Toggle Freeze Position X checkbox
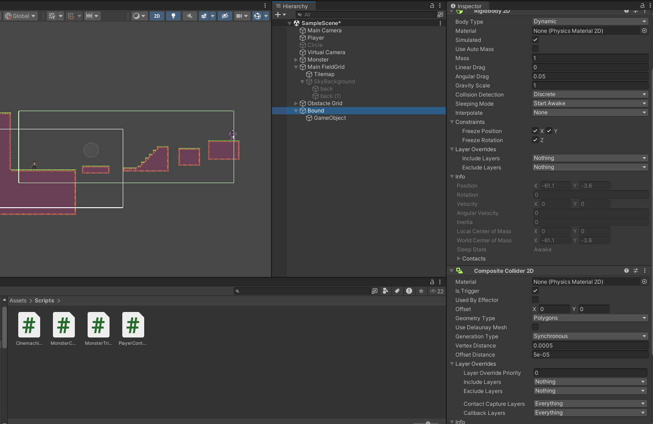The width and height of the screenshot is (653, 424). pyautogui.click(x=535, y=131)
